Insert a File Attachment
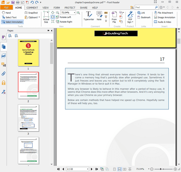The image size is (181, 172). pyautogui.click(x=164, y=13)
